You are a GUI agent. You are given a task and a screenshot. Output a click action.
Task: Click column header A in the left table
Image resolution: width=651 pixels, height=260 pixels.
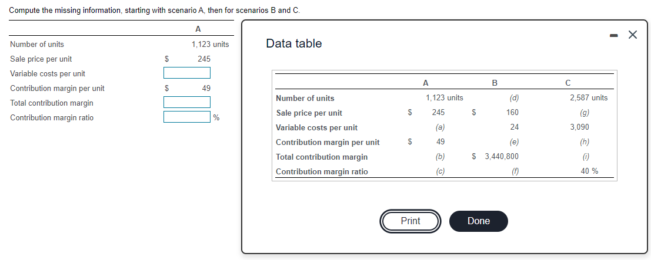tap(198, 29)
